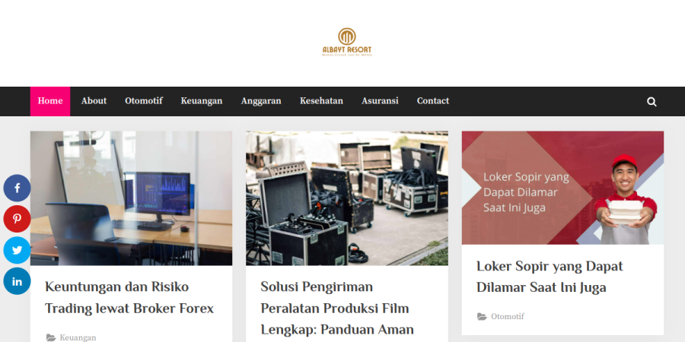Navigate to the Anggaran section
The height and width of the screenshot is (342, 685).
click(261, 101)
